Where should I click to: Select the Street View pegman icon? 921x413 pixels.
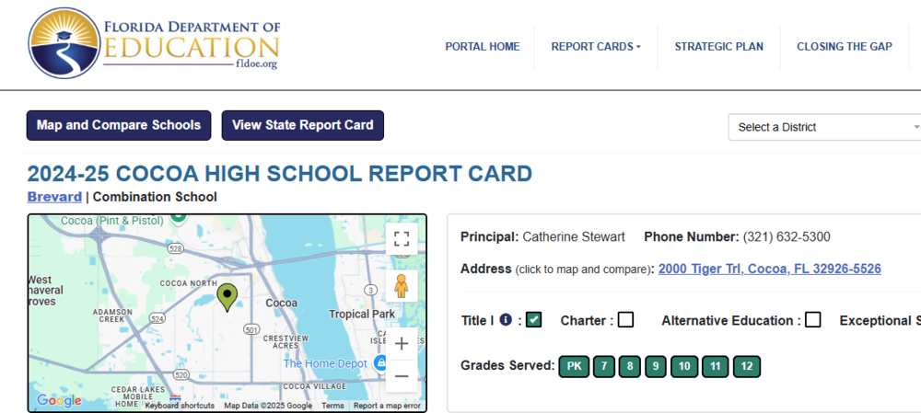point(402,286)
